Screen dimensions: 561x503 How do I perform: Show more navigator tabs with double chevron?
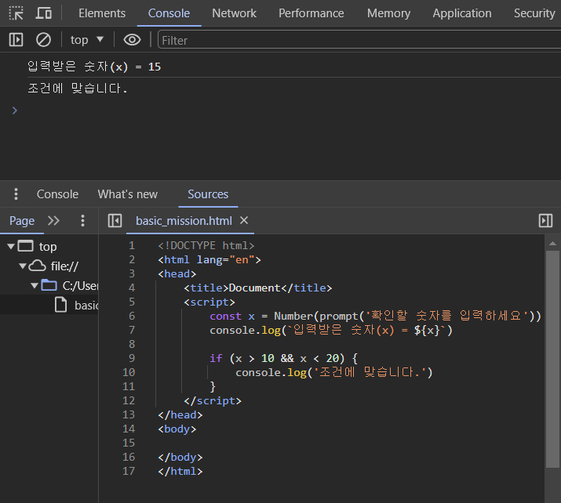(53, 220)
